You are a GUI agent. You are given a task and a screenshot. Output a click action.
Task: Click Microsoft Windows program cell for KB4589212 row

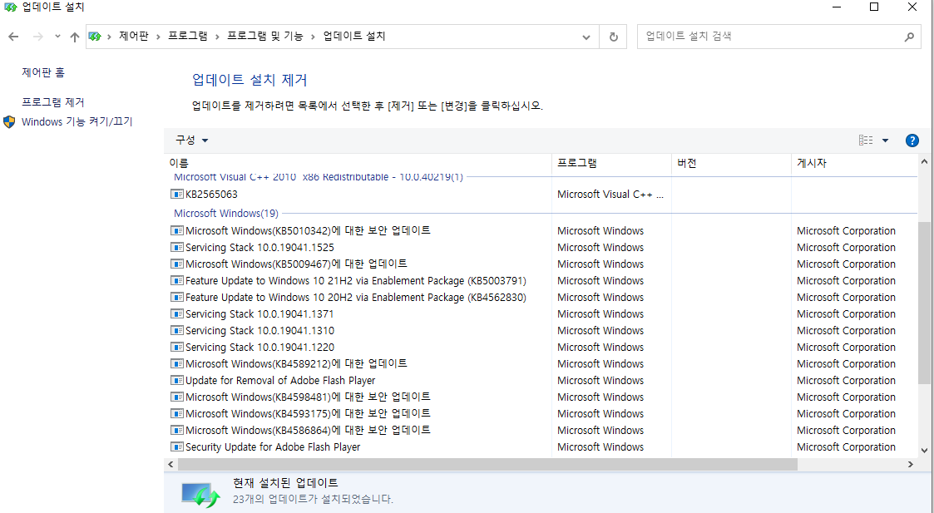[600, 364]
